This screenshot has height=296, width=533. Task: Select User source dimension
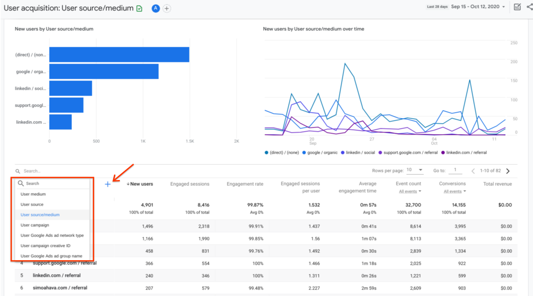tap(32, 205)
